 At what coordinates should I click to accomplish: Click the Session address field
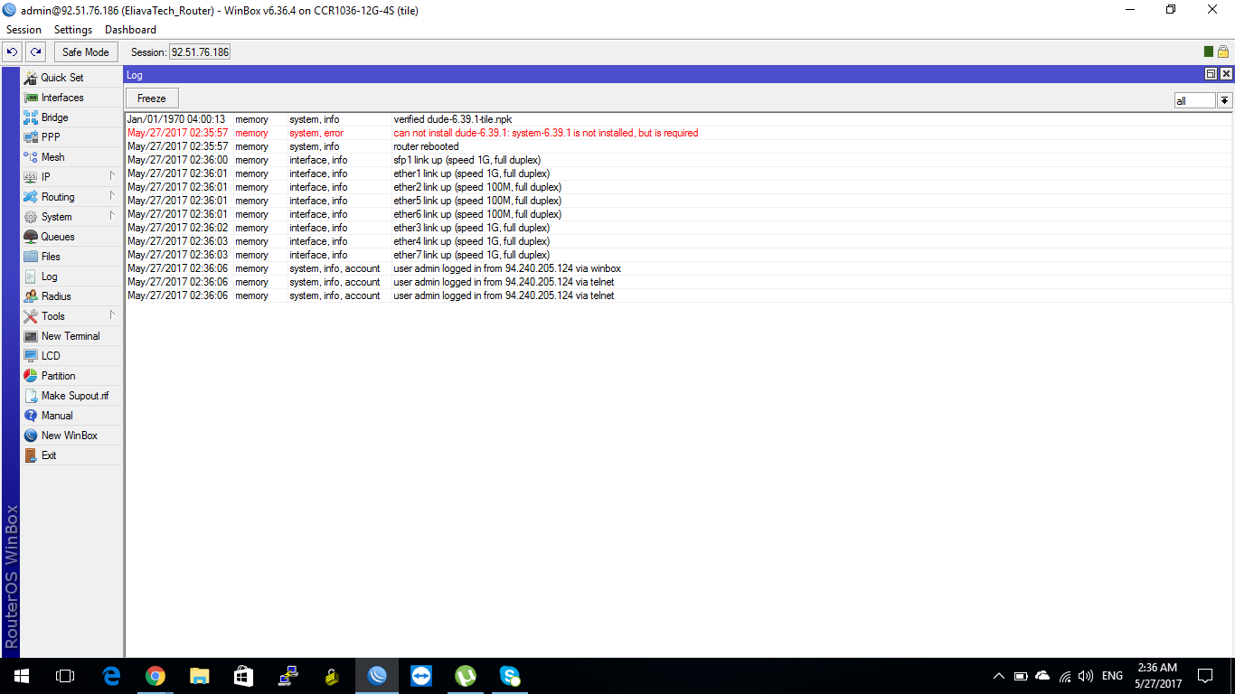tap(200, 52)
